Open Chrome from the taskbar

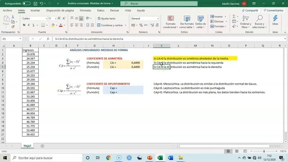pyautogui.click(x=108, y=158)
